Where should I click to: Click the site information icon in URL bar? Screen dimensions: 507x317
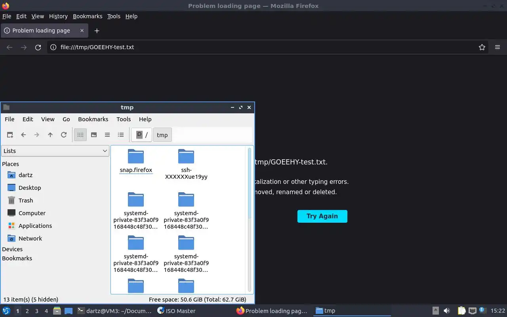(x=53, y=47)
